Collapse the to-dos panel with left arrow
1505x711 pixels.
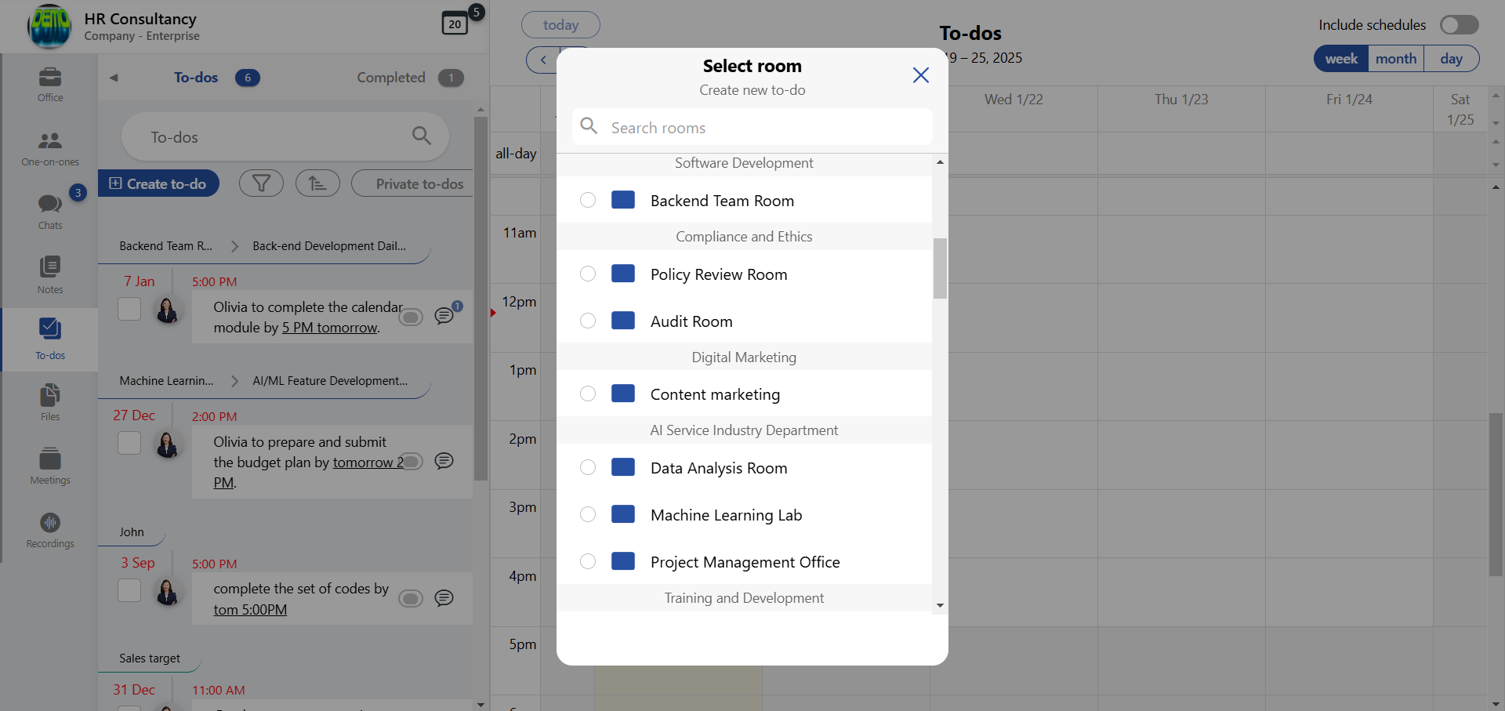point(114,78)
